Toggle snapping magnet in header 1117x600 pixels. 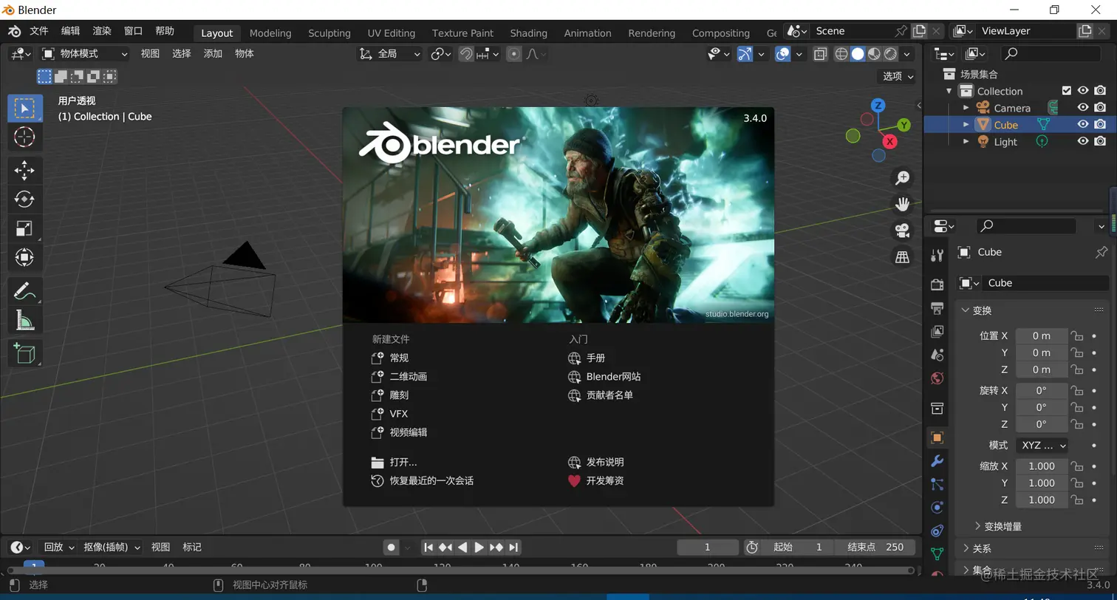[465, 54]
